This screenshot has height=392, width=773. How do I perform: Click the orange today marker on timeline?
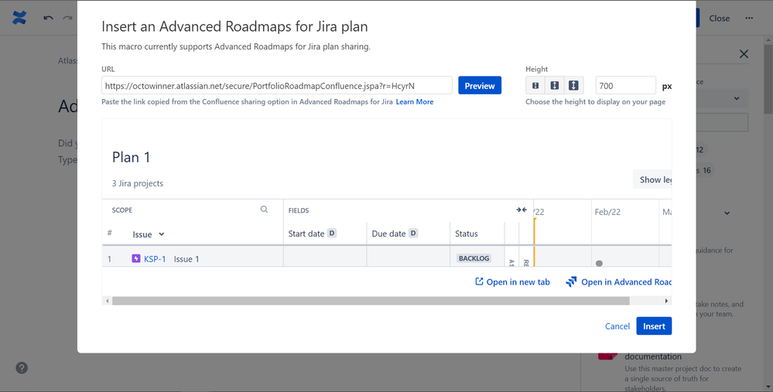[535, 242]
